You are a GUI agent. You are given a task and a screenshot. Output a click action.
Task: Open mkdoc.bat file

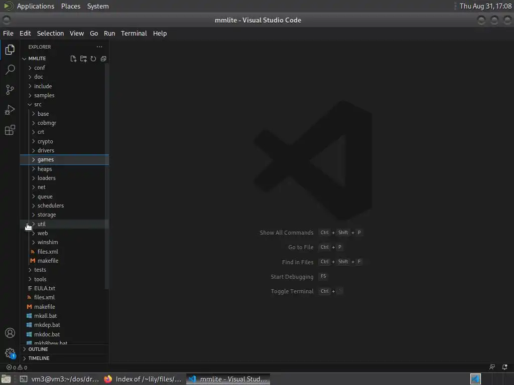64,334
